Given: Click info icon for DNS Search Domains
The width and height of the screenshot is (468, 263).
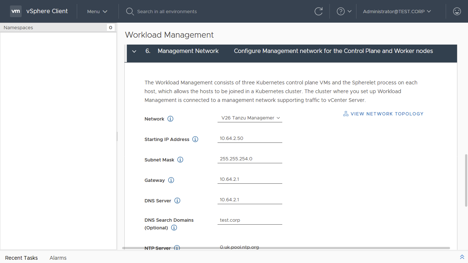Looking at the screenshot, I should coord(174,228).
